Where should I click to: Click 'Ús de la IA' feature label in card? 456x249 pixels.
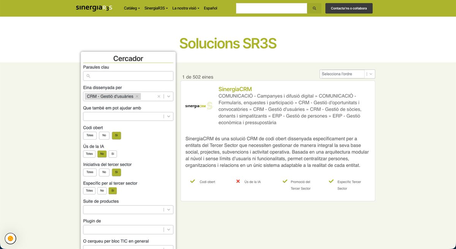pos(252,182)
